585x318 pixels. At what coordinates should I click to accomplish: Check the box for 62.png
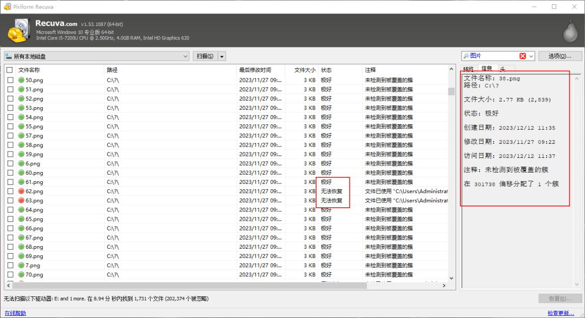coord(10,191)
